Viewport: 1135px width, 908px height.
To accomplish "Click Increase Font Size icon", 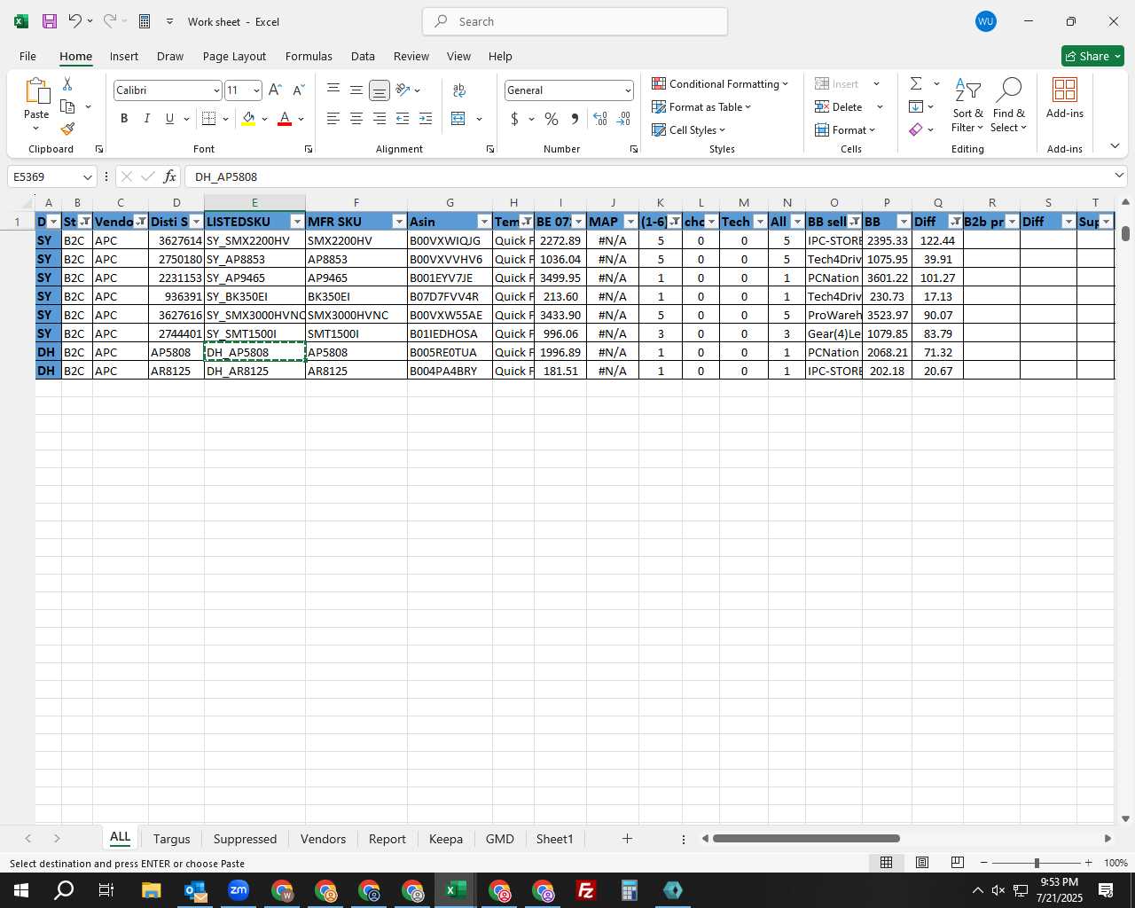I will pos(275,90).
